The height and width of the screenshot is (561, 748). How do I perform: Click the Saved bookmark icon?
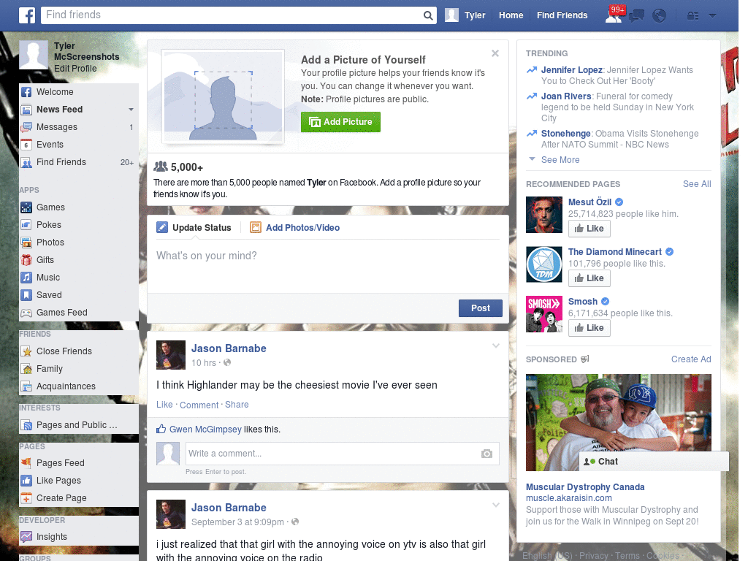[26, 295]
